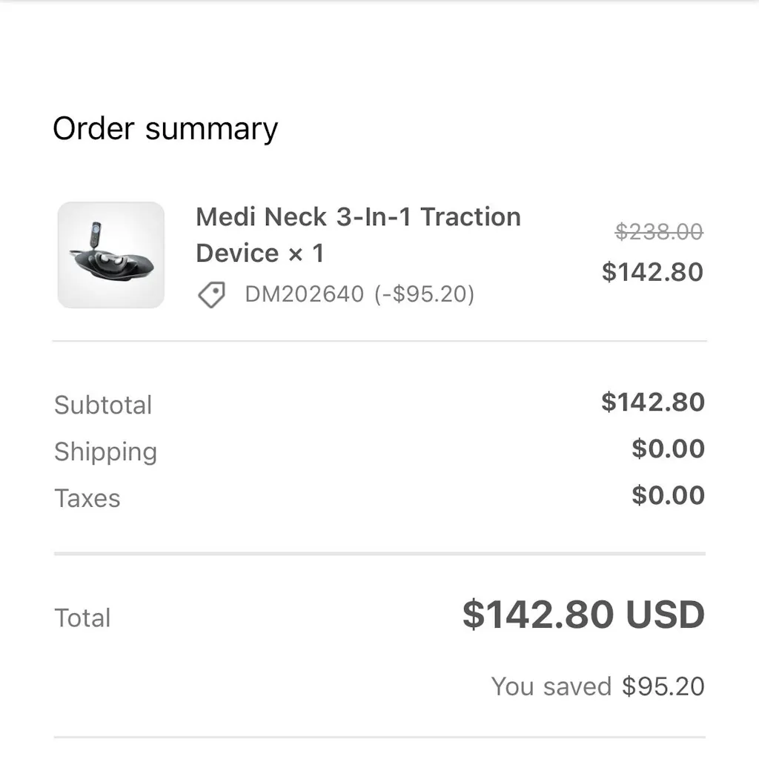759x762 pixels.
Task: Click the $95.20 amount after You saved
Action: point(663,686)
